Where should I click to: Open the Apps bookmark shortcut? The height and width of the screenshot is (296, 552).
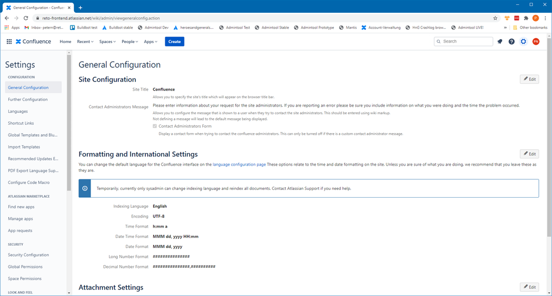click(x=12, y=28)
